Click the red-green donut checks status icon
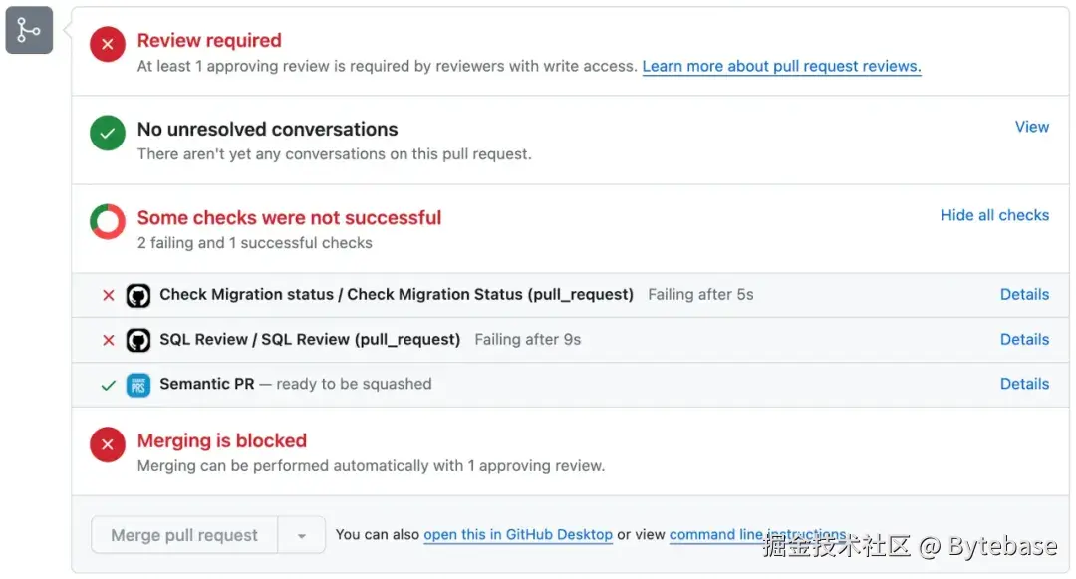 coord(108,222)
